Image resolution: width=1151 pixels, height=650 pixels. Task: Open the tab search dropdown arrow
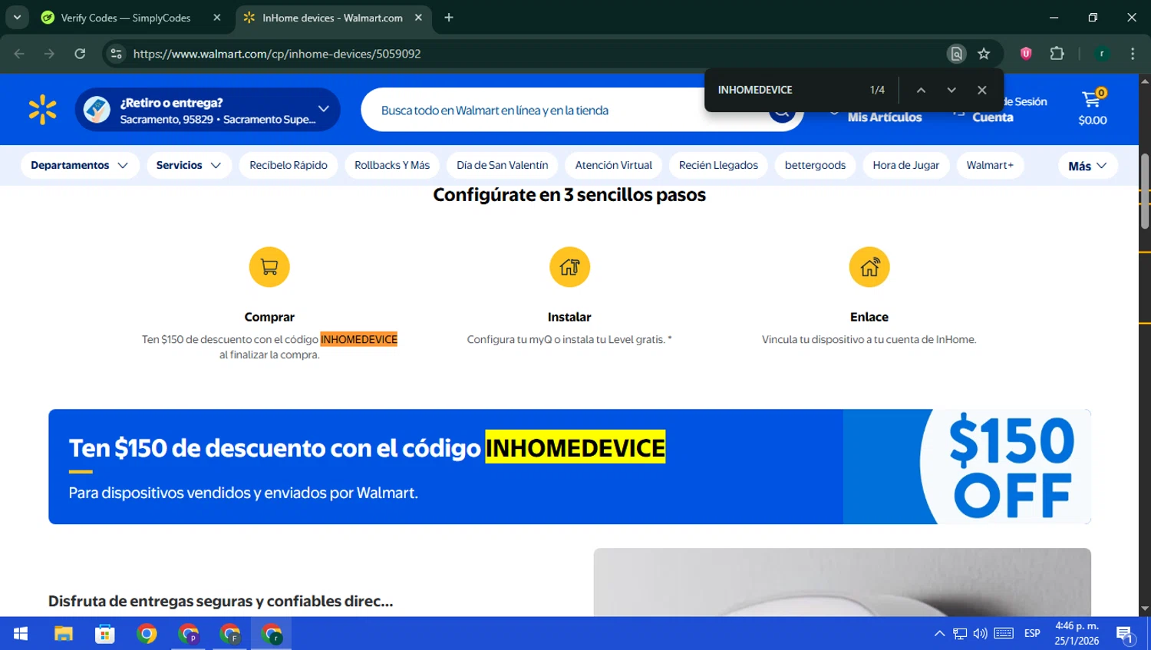pyautogui.click(x=17, y=18)
